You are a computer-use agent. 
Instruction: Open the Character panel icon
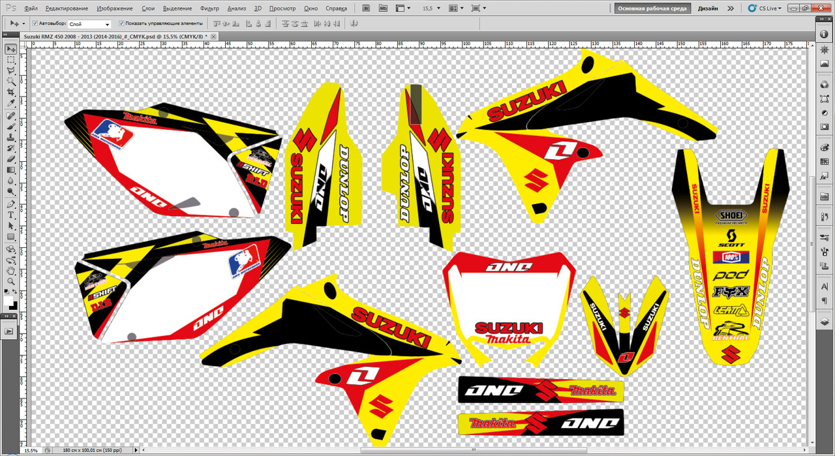point(825,288)
